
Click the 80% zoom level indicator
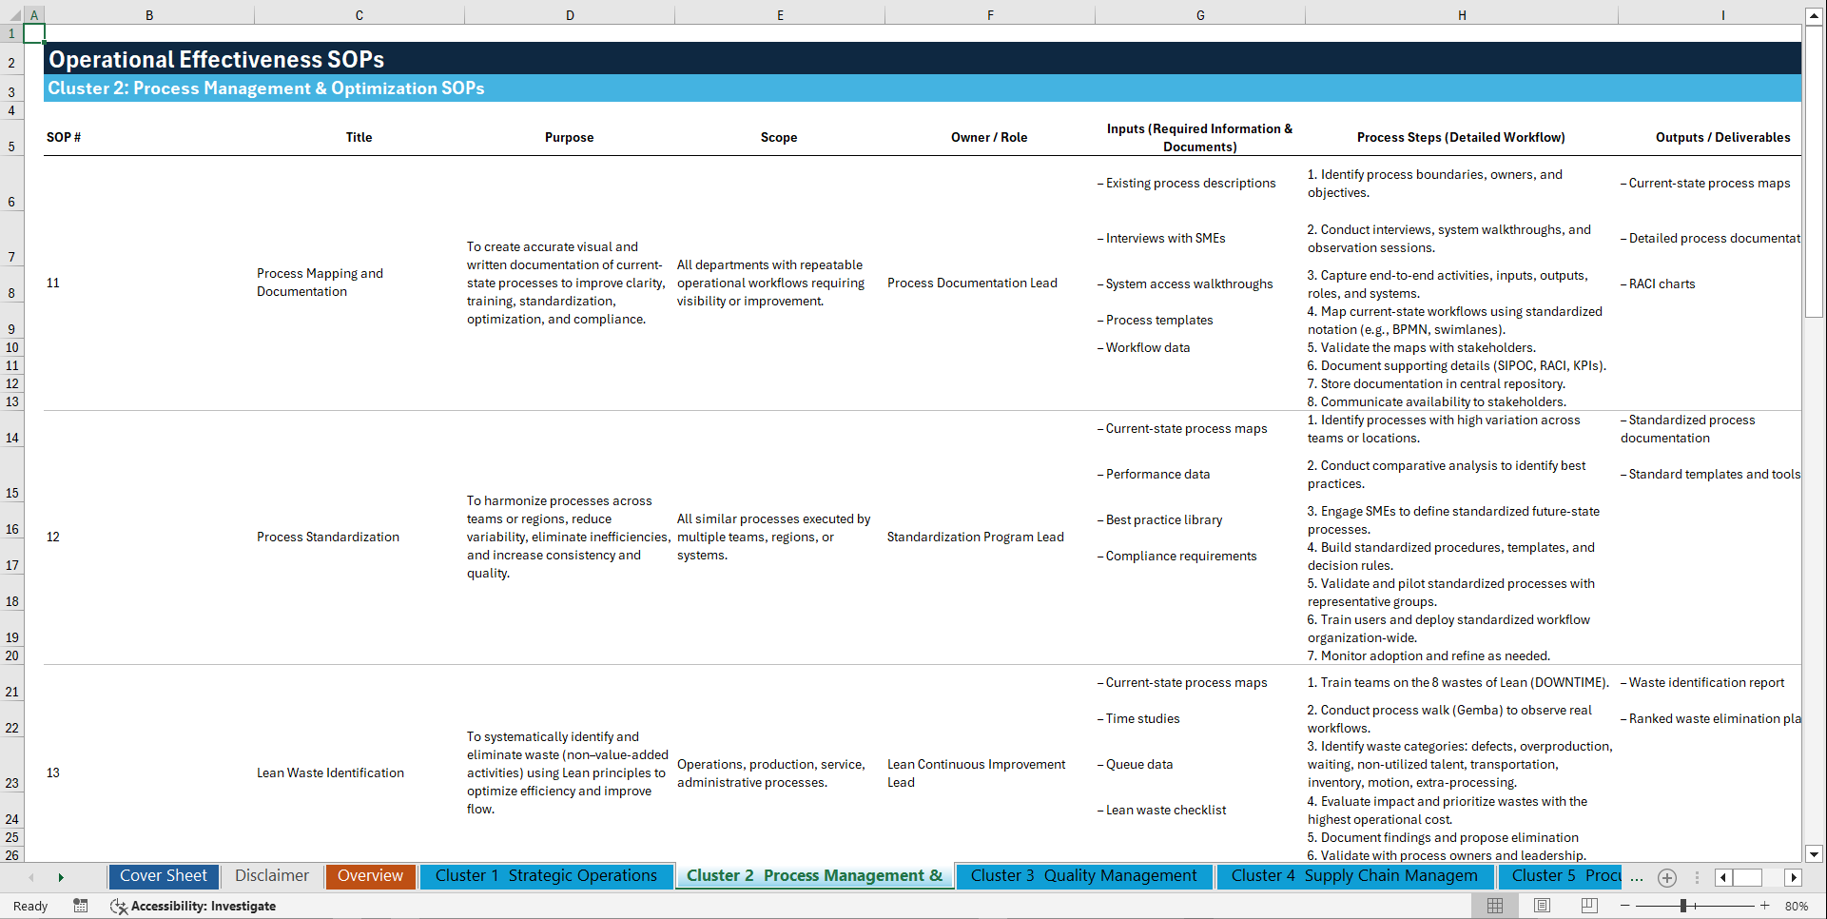(x=1798, y=906)
